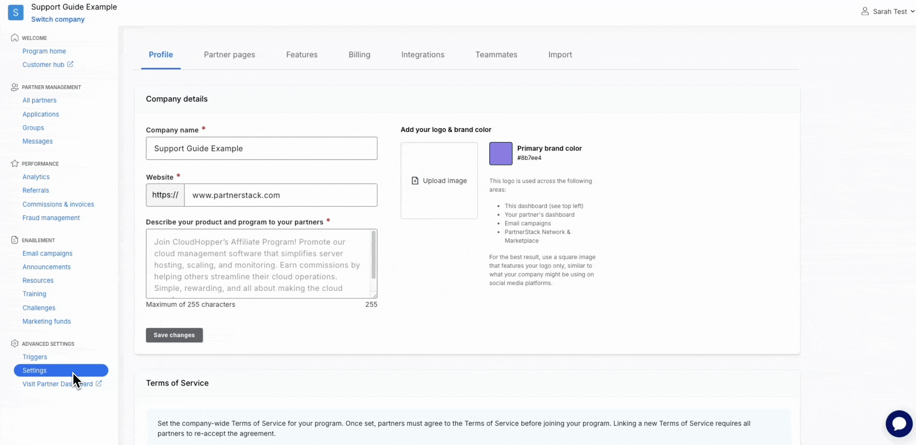The image size is (916, 445).
Task: Go to the Billing tab
Action: pos(359,55)
